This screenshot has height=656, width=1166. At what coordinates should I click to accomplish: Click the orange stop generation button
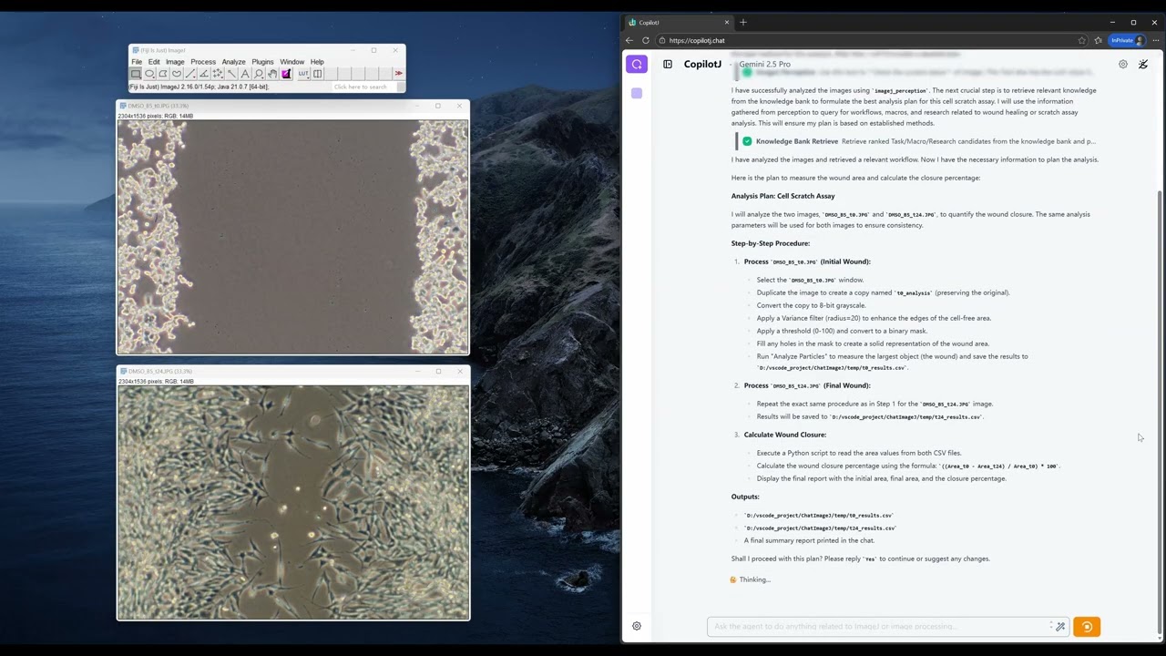click(x=1087, y=626)
